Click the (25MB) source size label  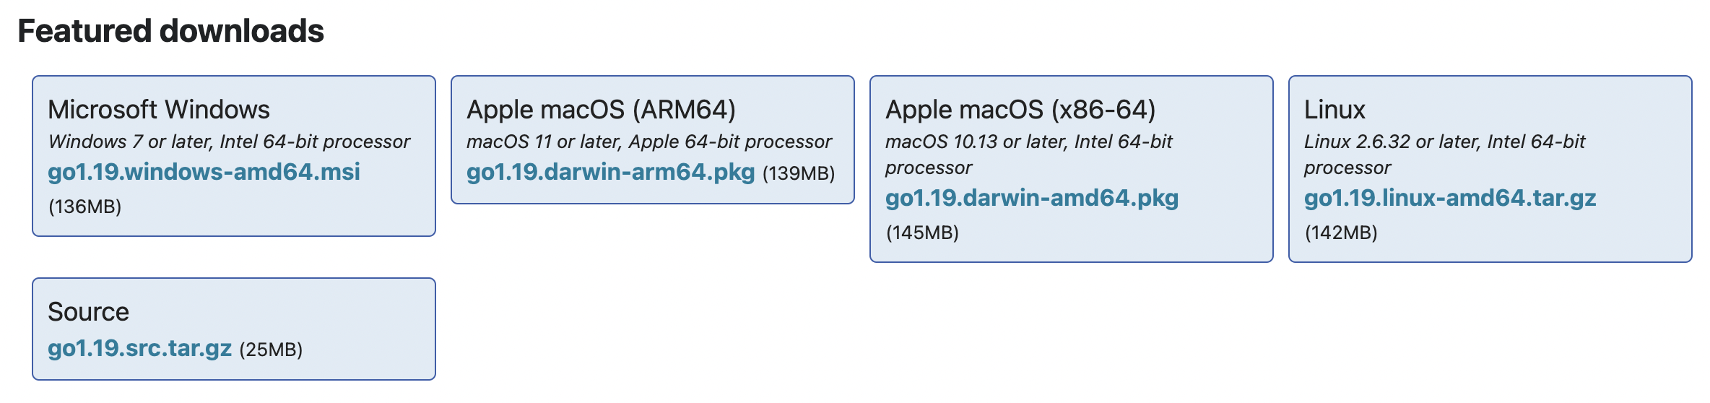tap(271, 350)
